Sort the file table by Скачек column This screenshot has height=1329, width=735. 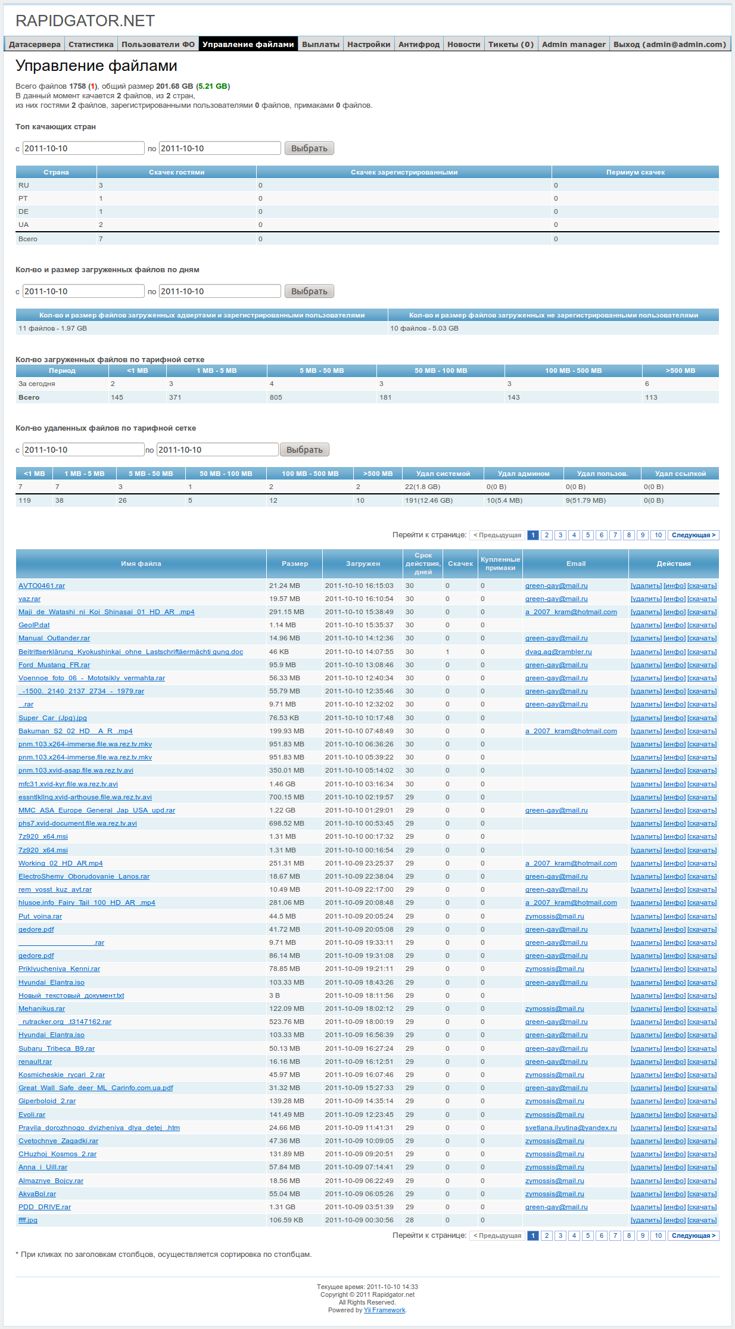[460, 564]
